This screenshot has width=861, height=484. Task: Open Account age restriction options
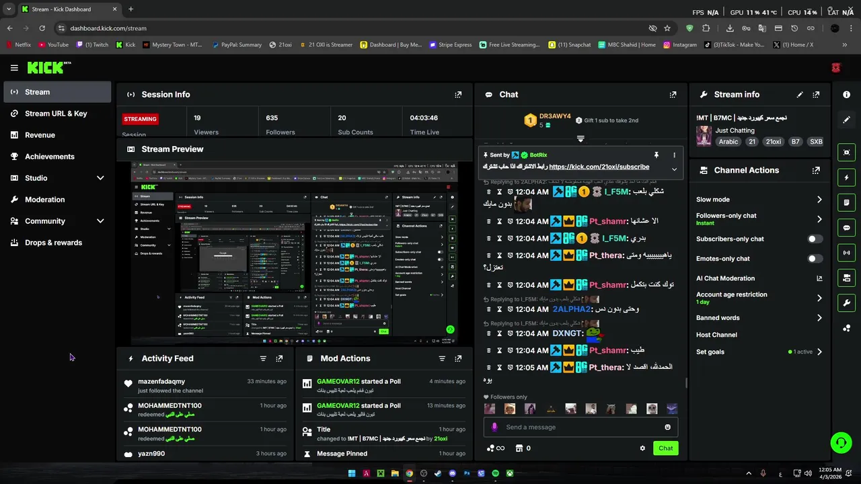point(759,298)
